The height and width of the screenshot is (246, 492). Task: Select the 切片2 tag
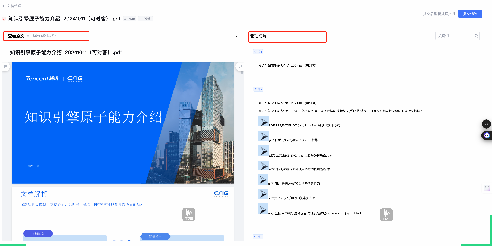(x=258, y=89)
